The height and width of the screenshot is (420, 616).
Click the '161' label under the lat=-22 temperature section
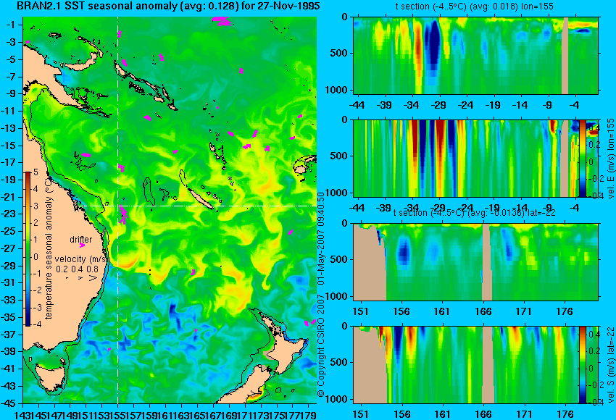coord(442,311)
